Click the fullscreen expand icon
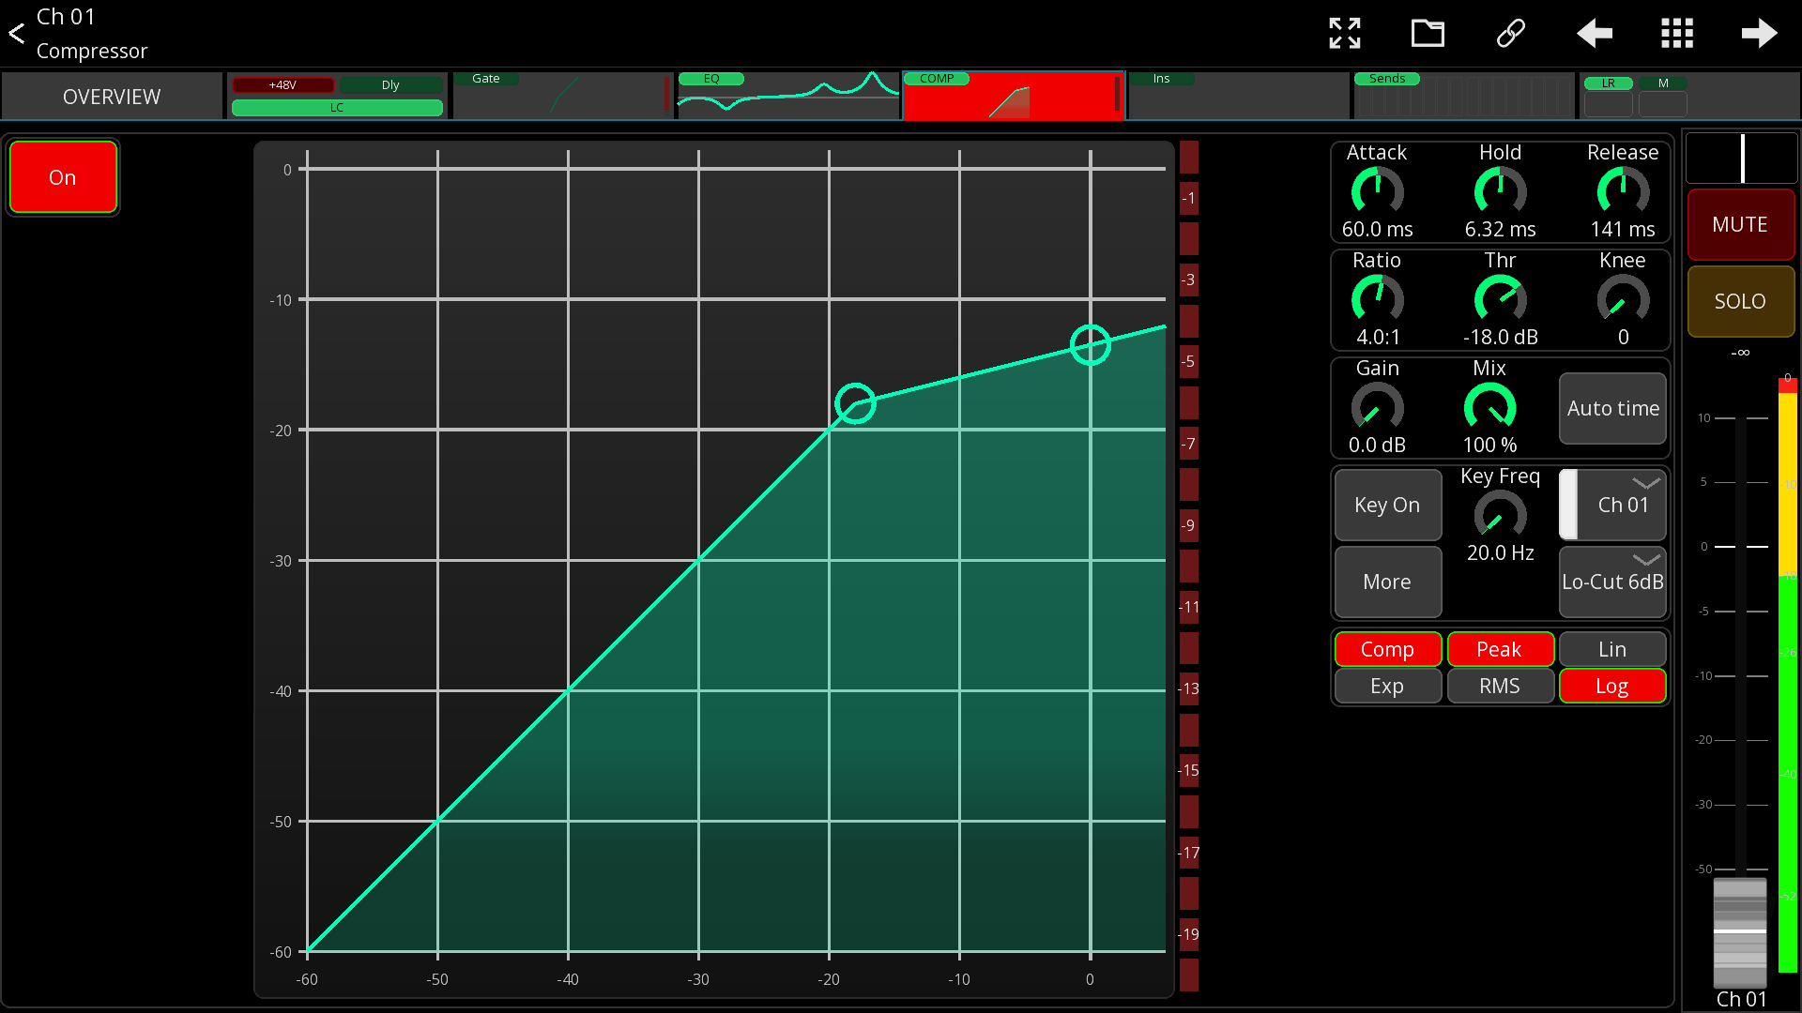Screen dimensions: 1802x1013 click(x=1345, y=34)
